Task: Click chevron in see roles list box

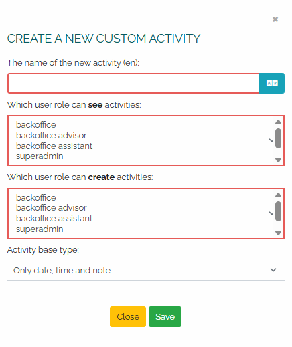Action: pos(271,140)
